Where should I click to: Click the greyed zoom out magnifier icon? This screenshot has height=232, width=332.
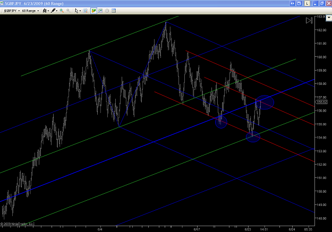coord(68,11)
